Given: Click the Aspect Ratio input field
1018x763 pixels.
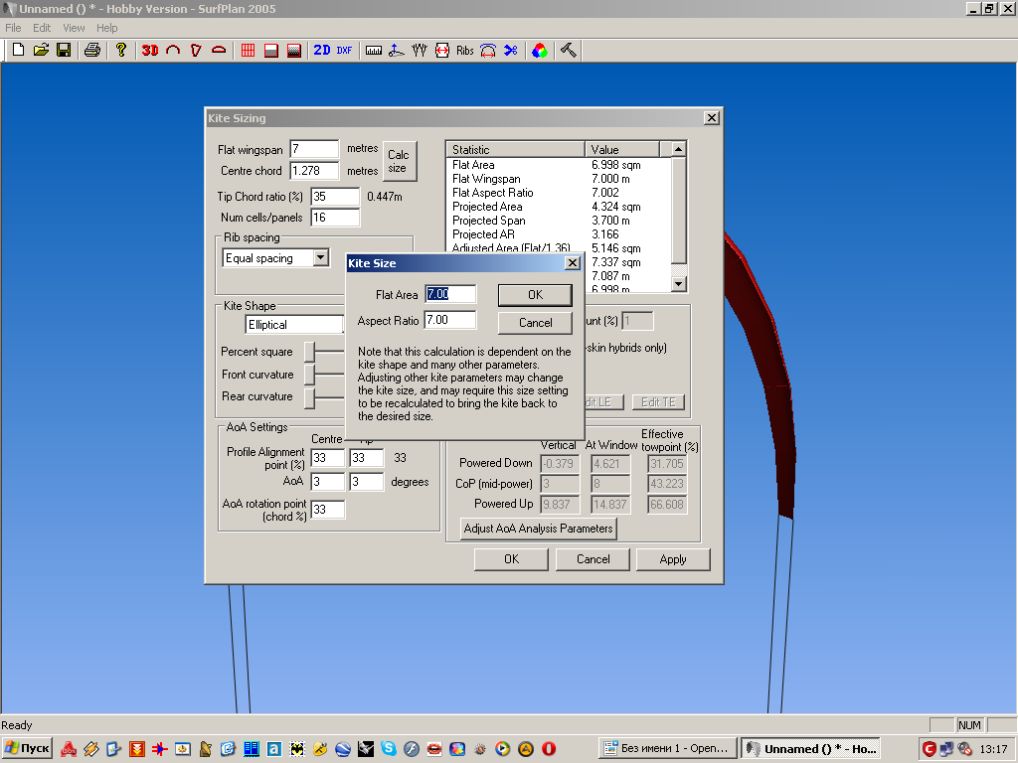Looking at the screenshot, I should 450,321.
